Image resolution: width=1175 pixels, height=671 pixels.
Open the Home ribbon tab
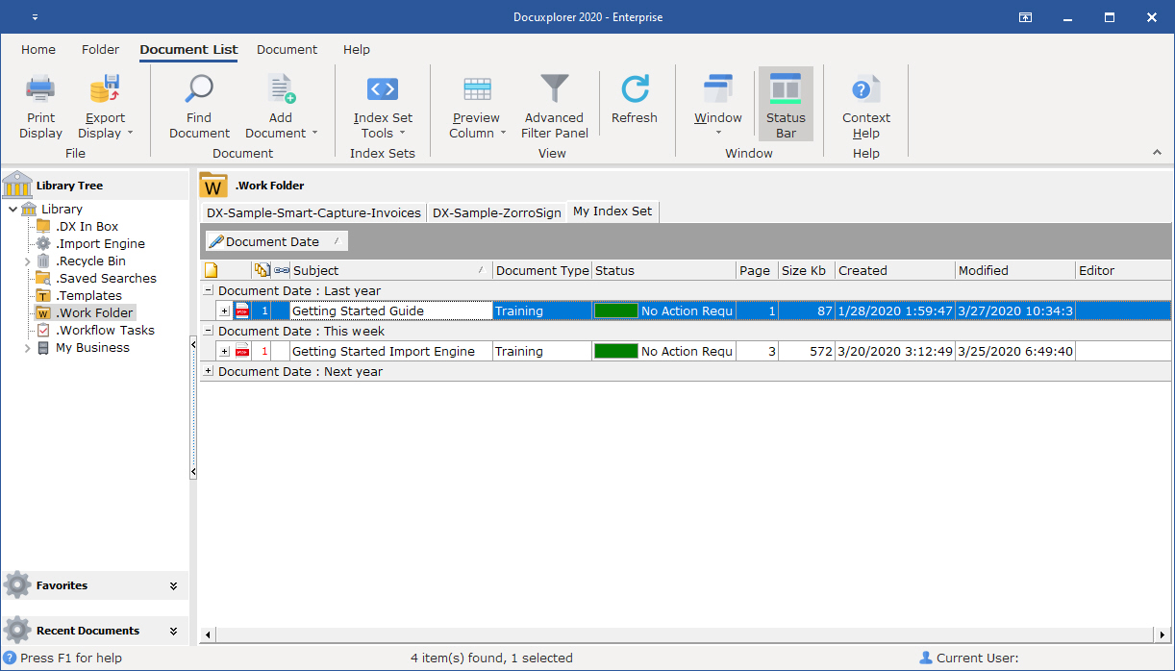tap(38, 49)
